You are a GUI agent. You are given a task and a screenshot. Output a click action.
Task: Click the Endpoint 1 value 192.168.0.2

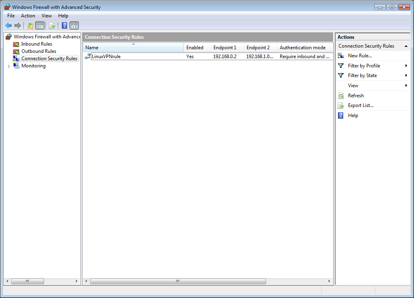(225, 57)
